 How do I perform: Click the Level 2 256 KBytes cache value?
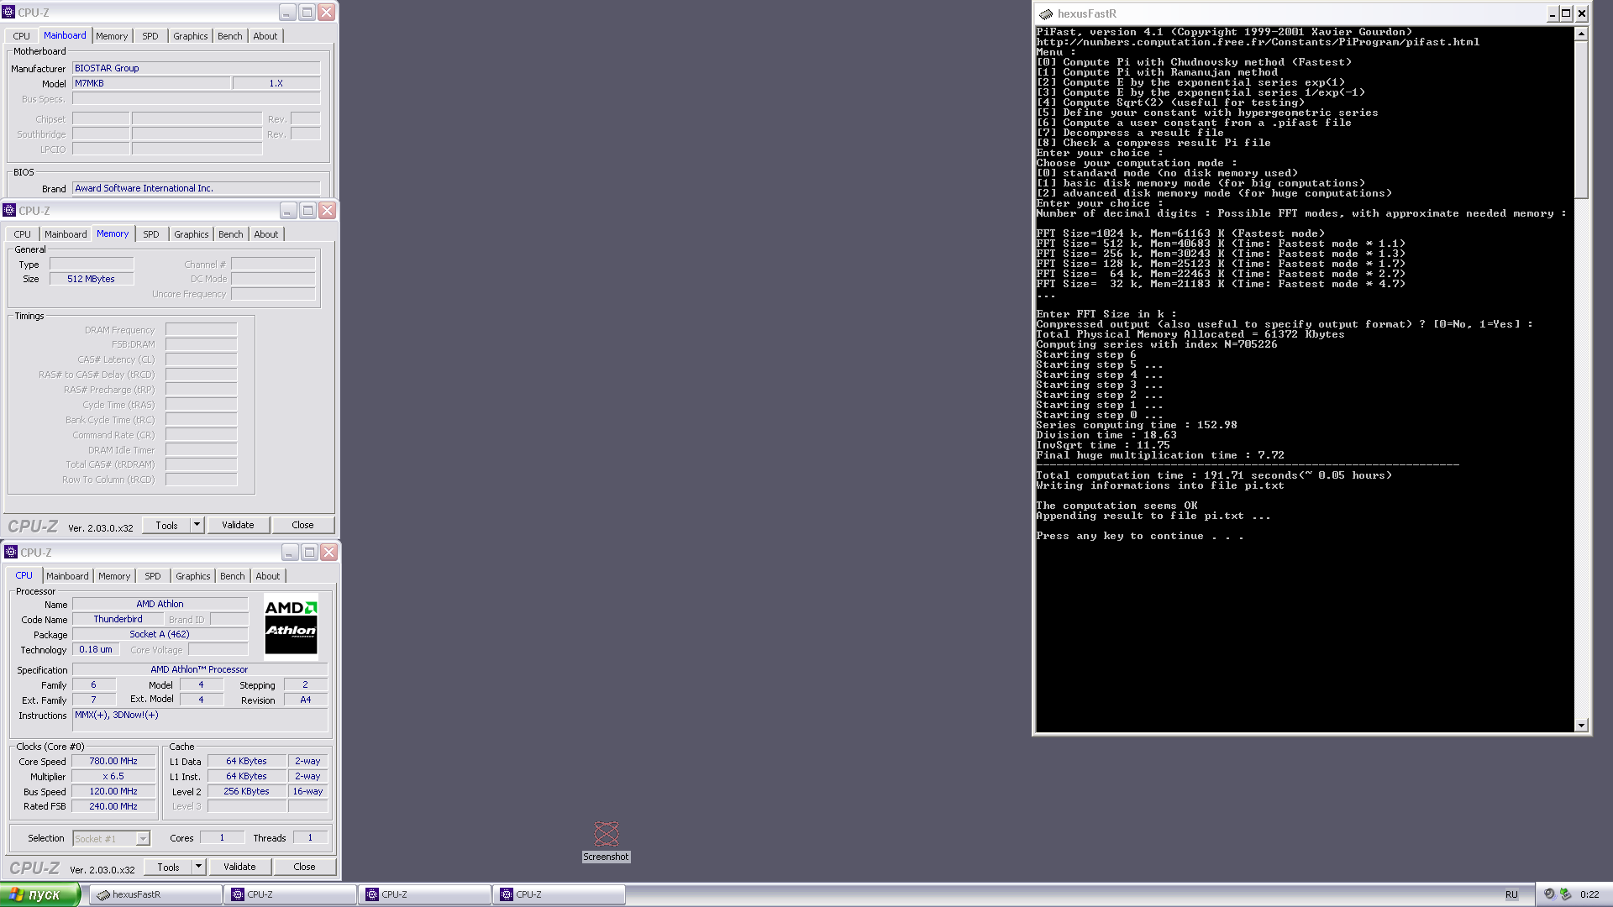246,791
